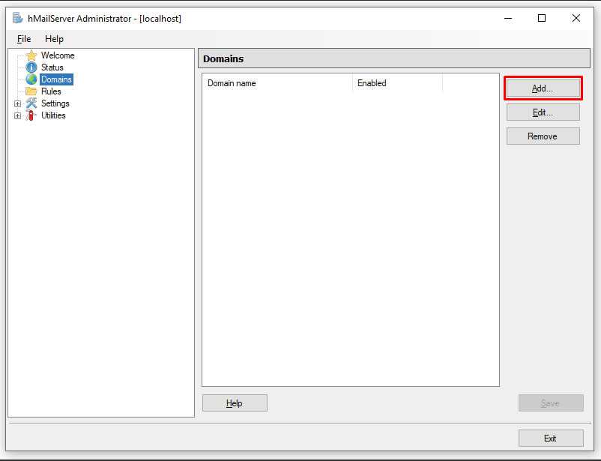Viewport: 601px width, 461px height.
Task: Click the Settings tools icon
Action: click(31, 103)
